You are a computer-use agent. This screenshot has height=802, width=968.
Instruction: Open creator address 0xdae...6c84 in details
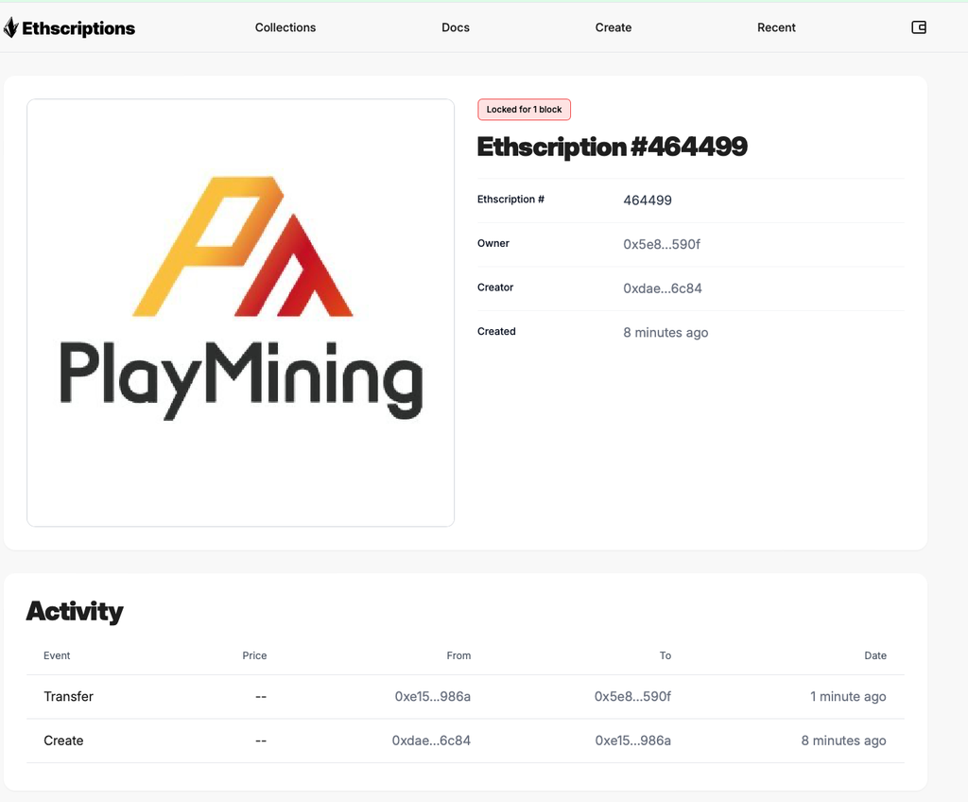click(663, 288)
